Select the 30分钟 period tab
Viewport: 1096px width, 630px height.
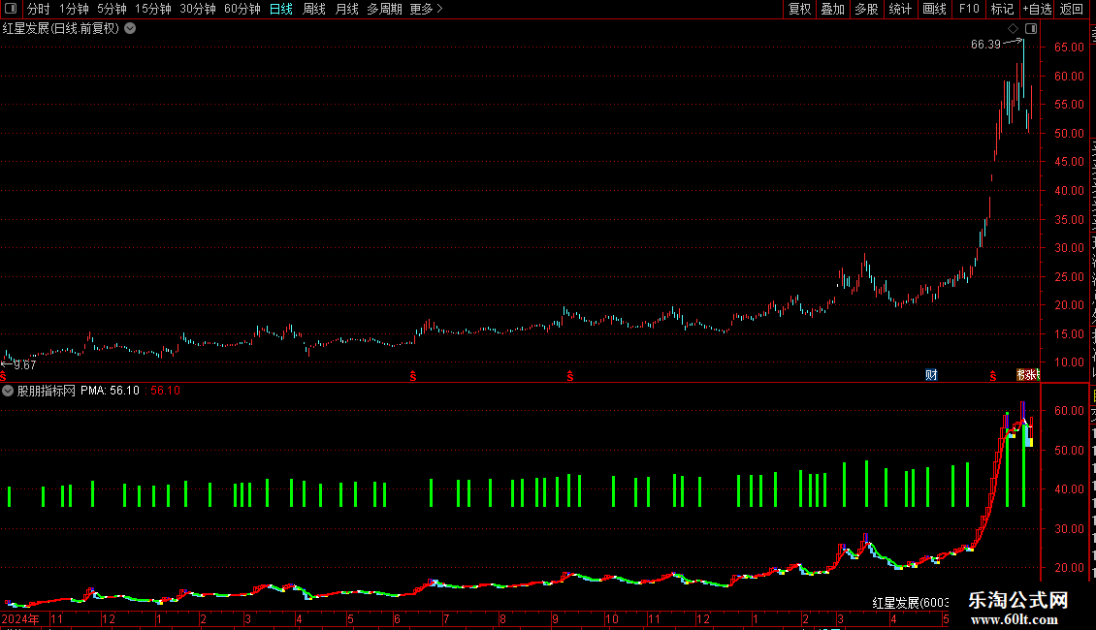tap(198, 9)
